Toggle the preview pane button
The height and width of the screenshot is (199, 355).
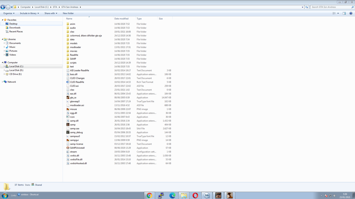pos(344,13)
